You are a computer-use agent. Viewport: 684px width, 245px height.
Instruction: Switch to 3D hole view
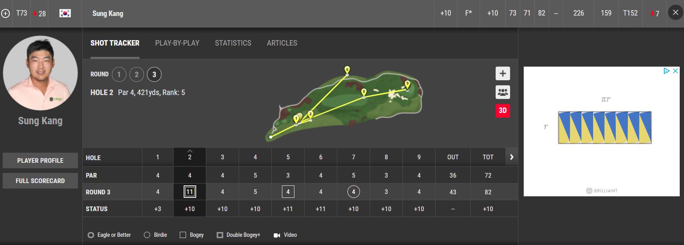coord(503,111)
